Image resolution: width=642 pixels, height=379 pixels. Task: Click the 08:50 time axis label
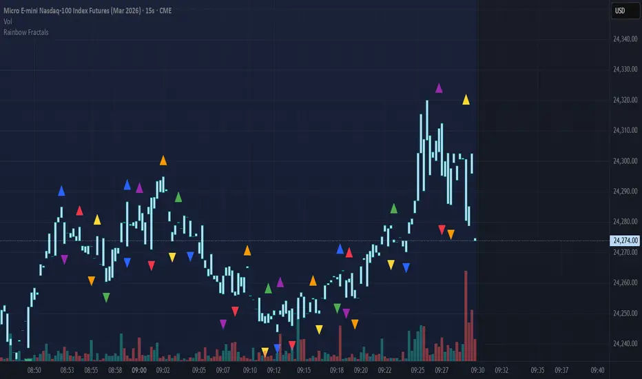coord(34,371)
